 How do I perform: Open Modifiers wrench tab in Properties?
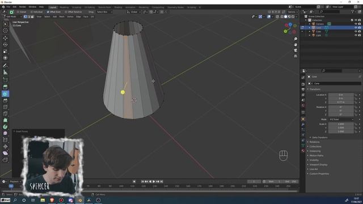pos(303,125)
